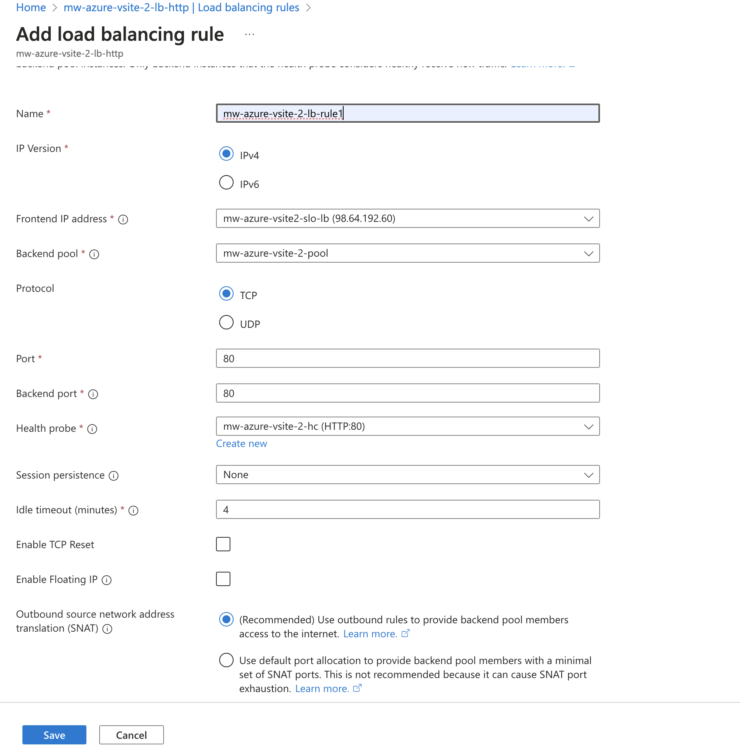Save the load balancing rule
Screen dimensions: 740x754
pyautogui.click(x=54, y=734)
